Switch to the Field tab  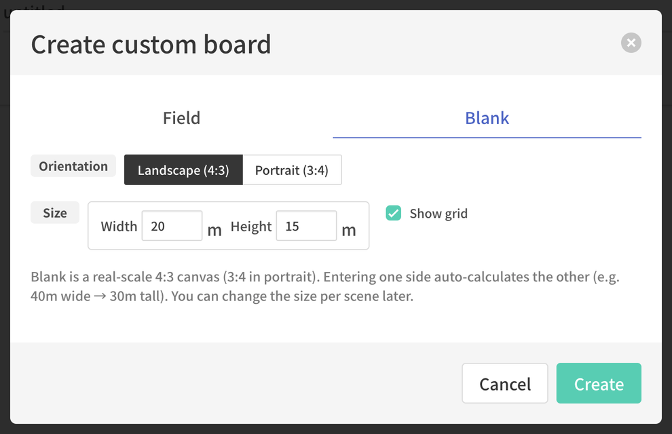pos(182,118)
